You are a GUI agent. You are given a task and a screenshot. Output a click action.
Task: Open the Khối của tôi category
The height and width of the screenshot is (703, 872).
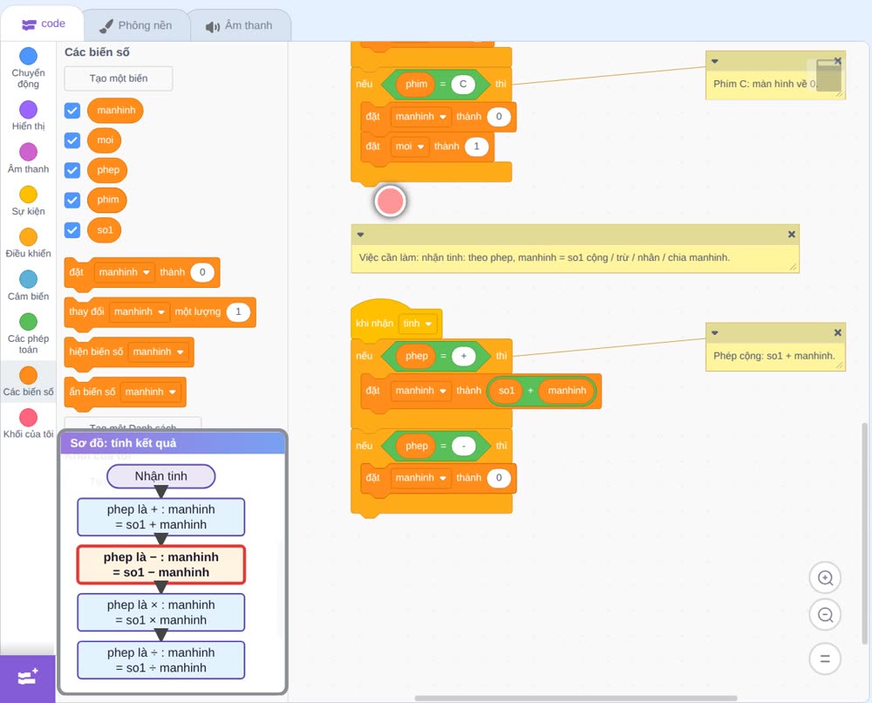coord(28,424)
